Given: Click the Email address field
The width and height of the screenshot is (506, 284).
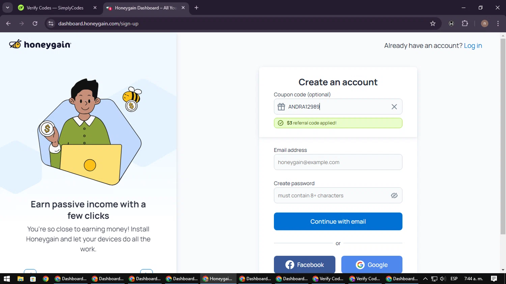Looking at the screenshot, I should coord(338,162).
